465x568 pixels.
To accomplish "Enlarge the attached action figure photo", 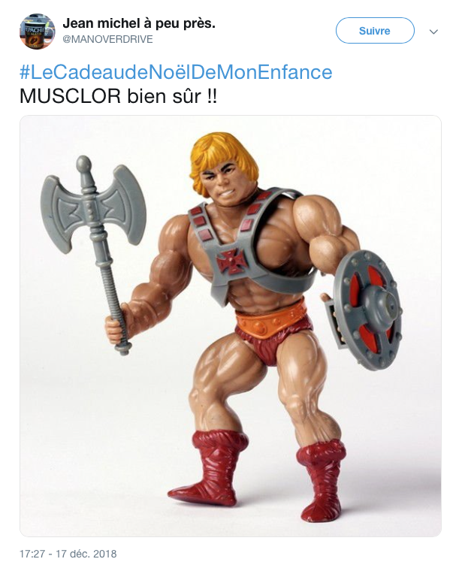I will 231,326.
